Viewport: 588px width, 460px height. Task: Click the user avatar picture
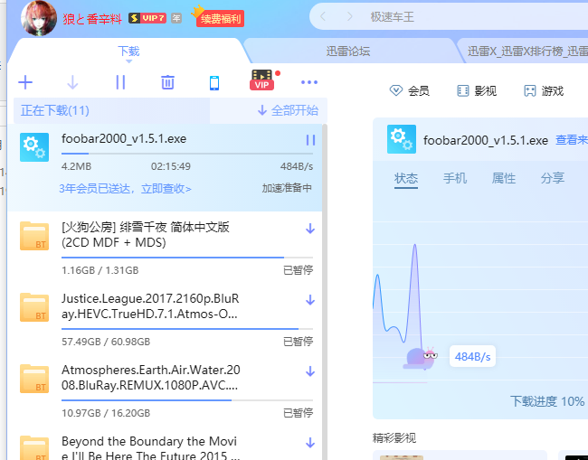[39, 17]
